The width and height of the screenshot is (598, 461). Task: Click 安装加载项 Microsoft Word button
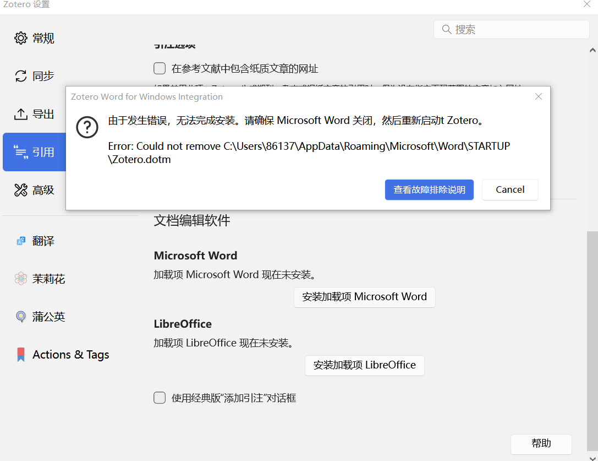[x=364, y=297]
